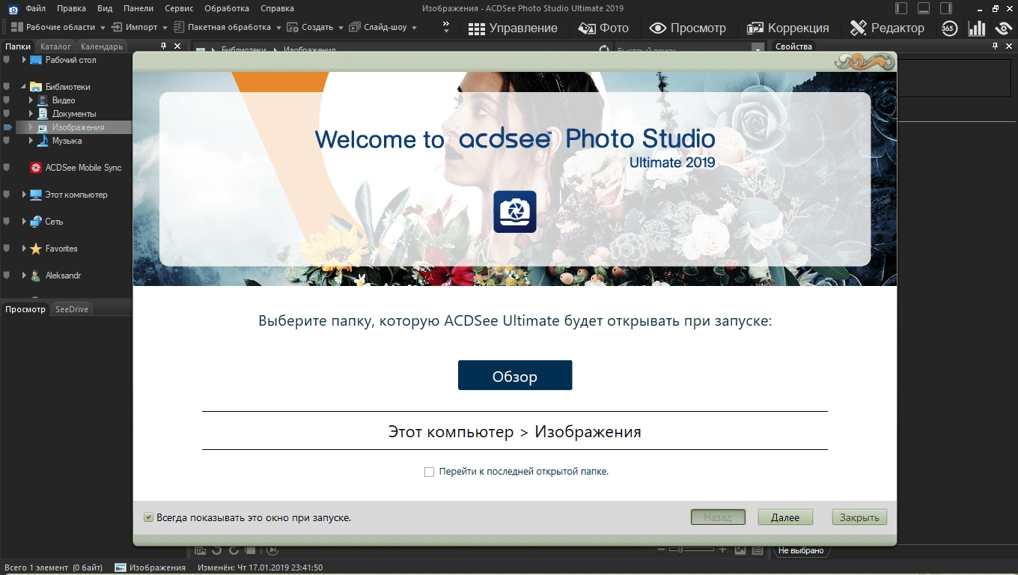Image resolution: width=1018 pixels, height=575 pixels.
Task: Open the Панели menu
Action: [138, 8]
